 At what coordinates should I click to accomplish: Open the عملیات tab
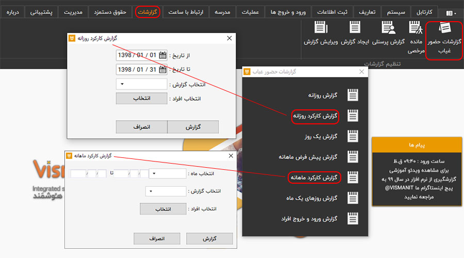tap(251, 12)
